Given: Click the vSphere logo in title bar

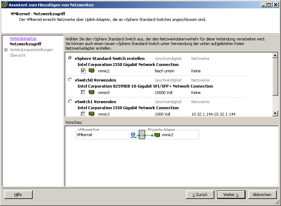Looking at the screenshot, I should point(4,5).
